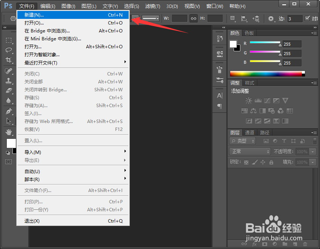
Task: Add Levels adjustment
Action: pos(258,100)
